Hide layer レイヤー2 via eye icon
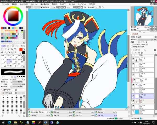The image size is (157, 125). 133,111
